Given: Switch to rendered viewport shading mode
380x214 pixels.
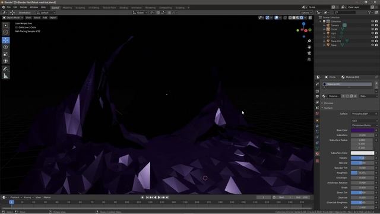Looking at the screenshot, I should 302,18.
